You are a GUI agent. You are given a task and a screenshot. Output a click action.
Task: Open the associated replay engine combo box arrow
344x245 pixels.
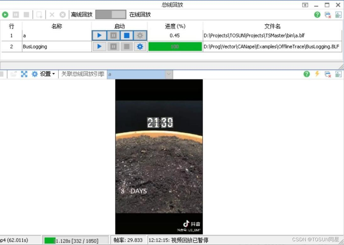pyautogui.click(x=169, y=74)
